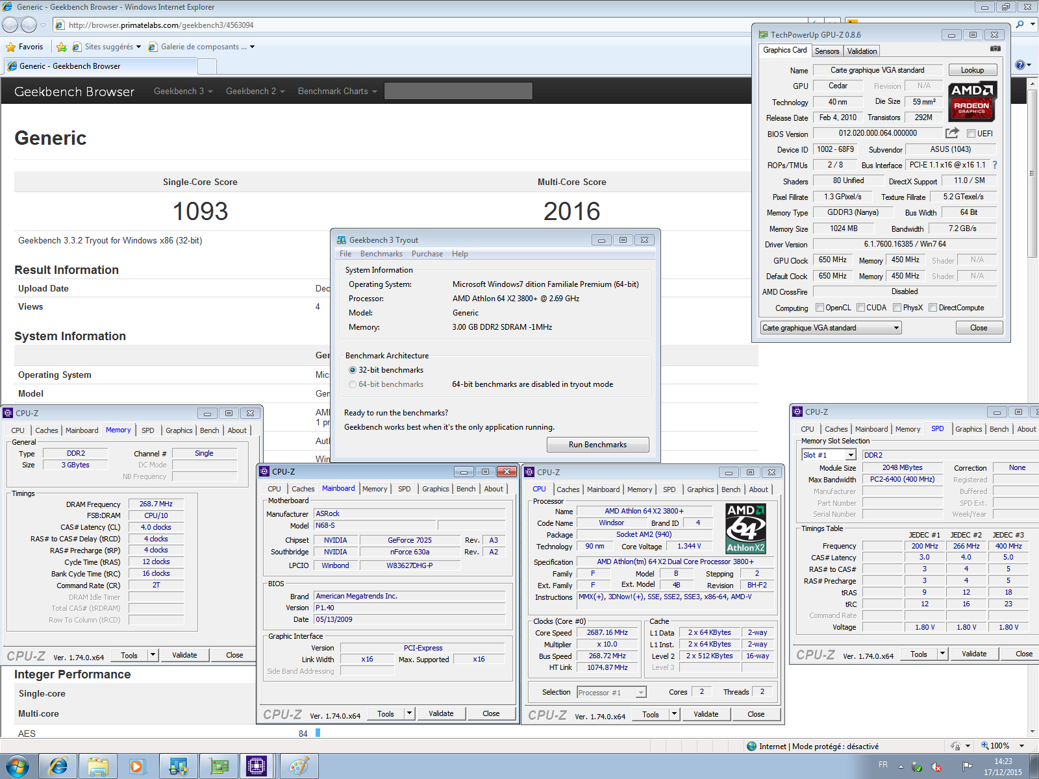Screen dimensions: 1039x779
Task: Click the Paint palette taskbar icon
Action: (x=299, y=767)
